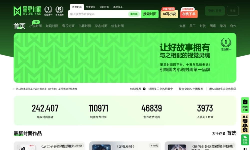Image resolution: width=250 pixels, height=150 pixels.
Task: Click the 搜索封面 button
Action: (x=150, y=14)
